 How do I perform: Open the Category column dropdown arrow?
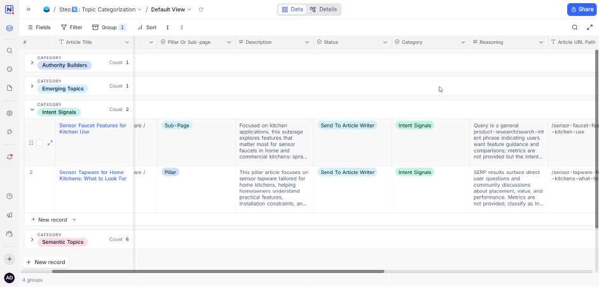[x=463, y=43]
